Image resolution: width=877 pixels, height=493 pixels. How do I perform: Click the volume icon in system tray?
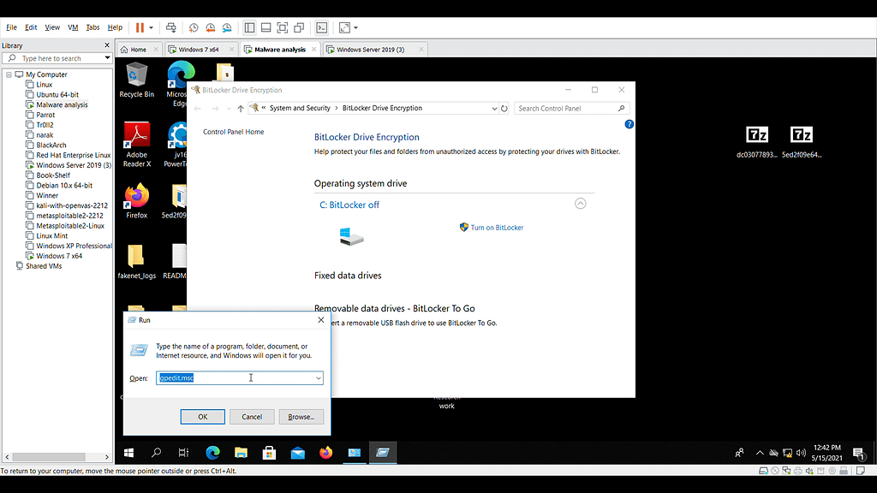pos(801,453)
